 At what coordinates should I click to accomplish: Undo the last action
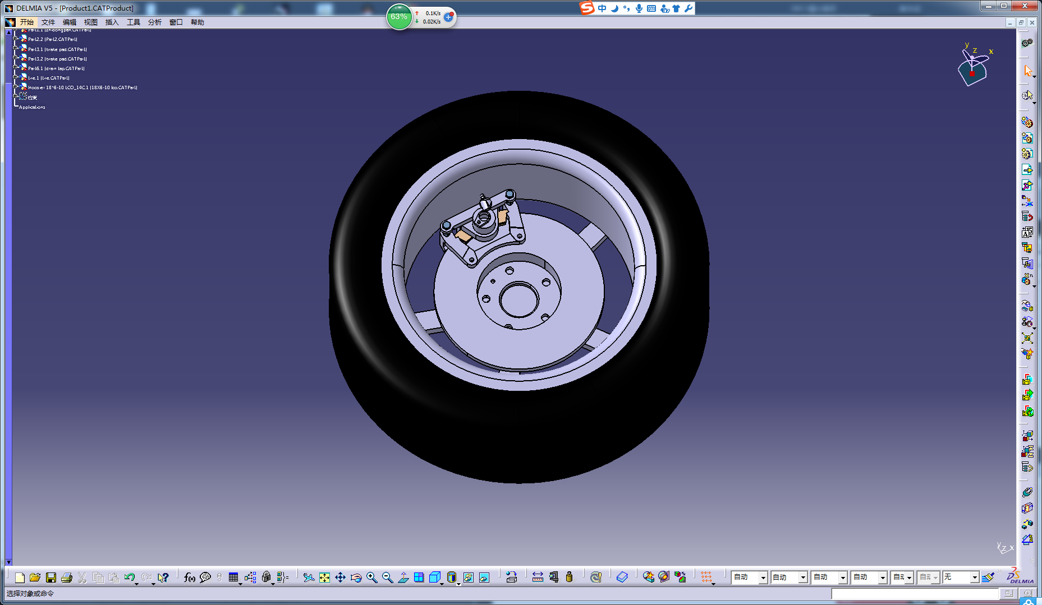point(129,577)
